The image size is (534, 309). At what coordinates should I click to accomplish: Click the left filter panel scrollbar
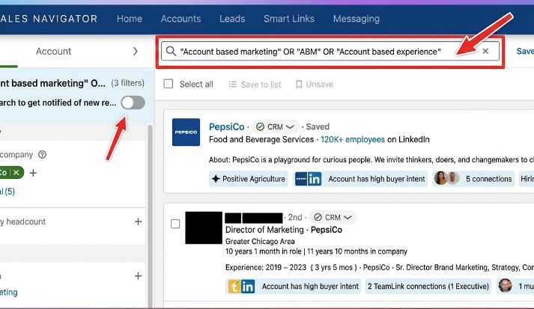150,216
